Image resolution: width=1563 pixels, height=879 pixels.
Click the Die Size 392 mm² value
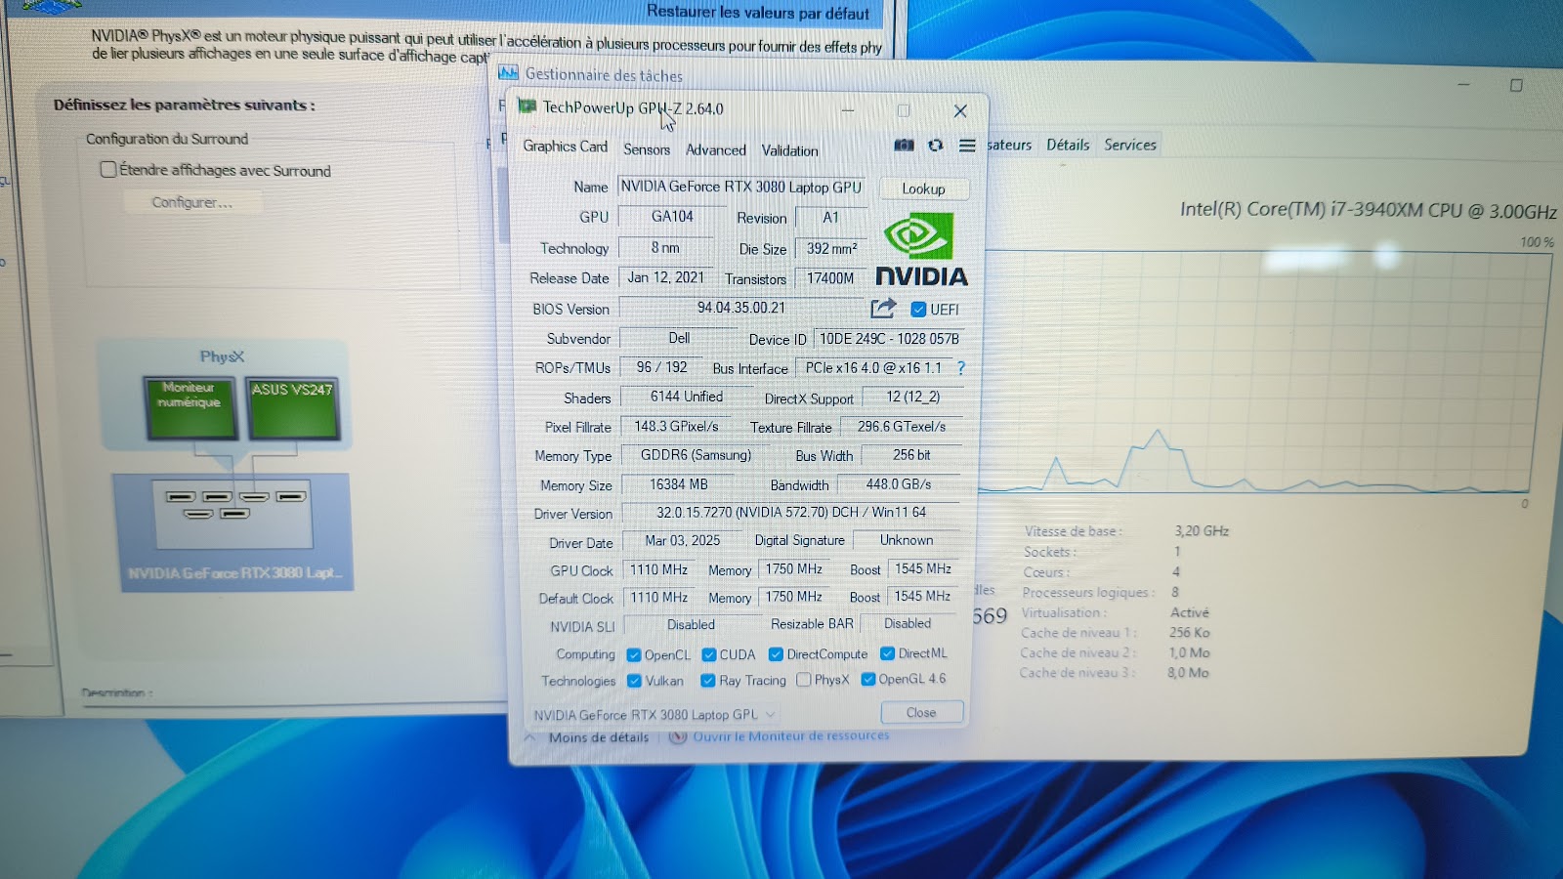coord(831,248)
